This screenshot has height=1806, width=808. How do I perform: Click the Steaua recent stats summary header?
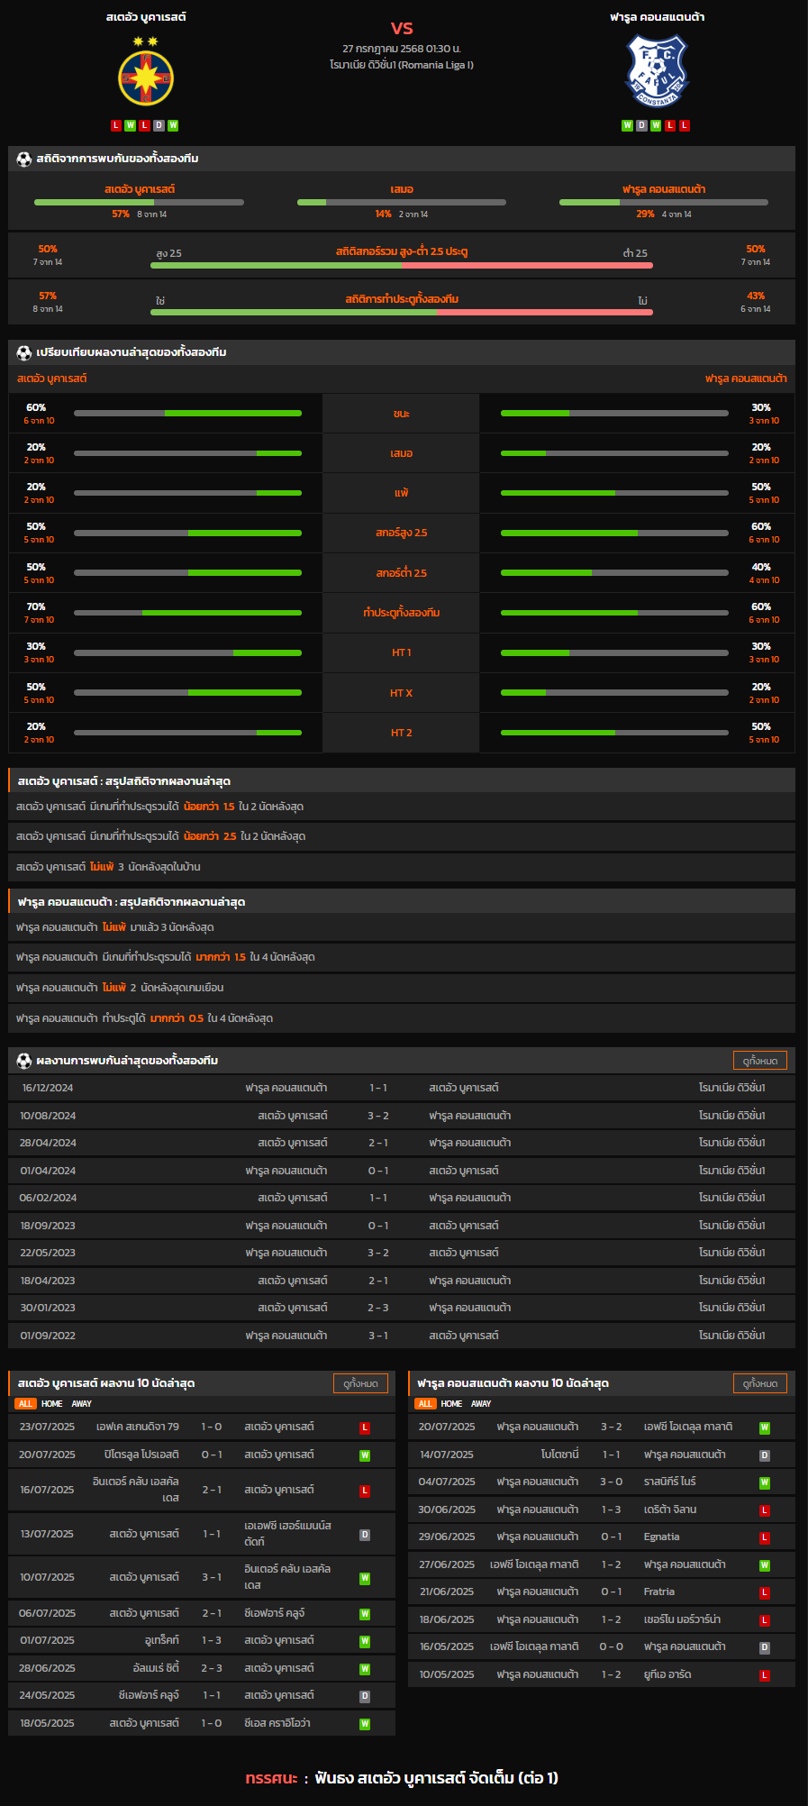402,781
